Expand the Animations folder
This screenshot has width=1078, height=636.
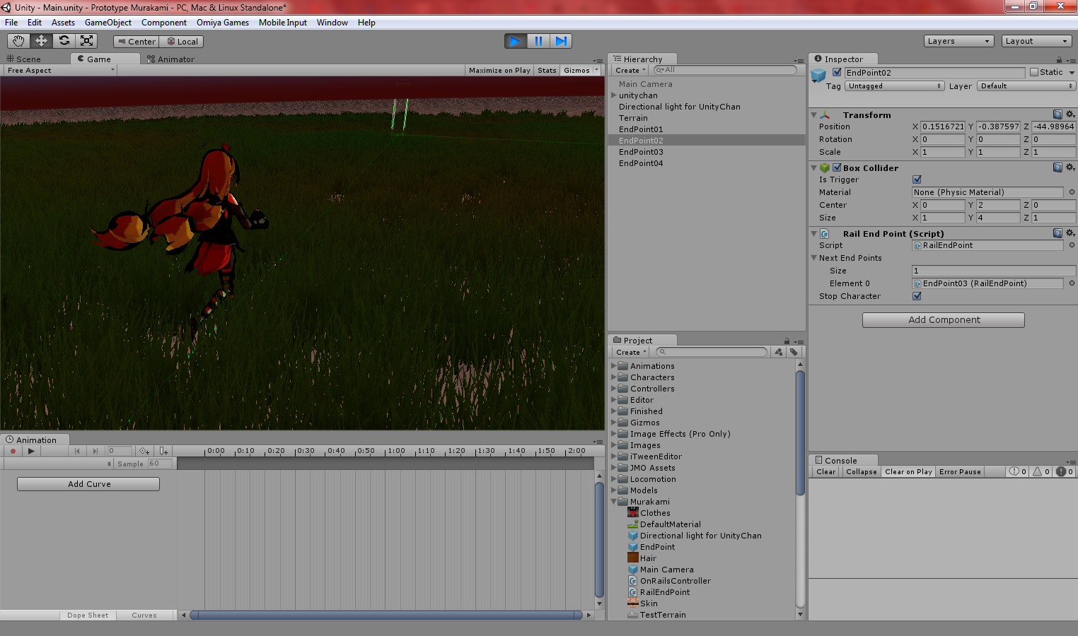click(x=614, y=366)
